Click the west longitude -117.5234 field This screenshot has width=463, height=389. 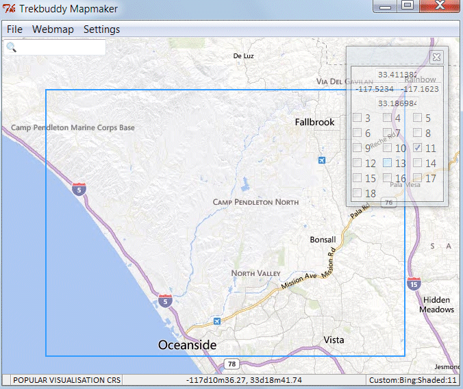(x=375, y=89)
